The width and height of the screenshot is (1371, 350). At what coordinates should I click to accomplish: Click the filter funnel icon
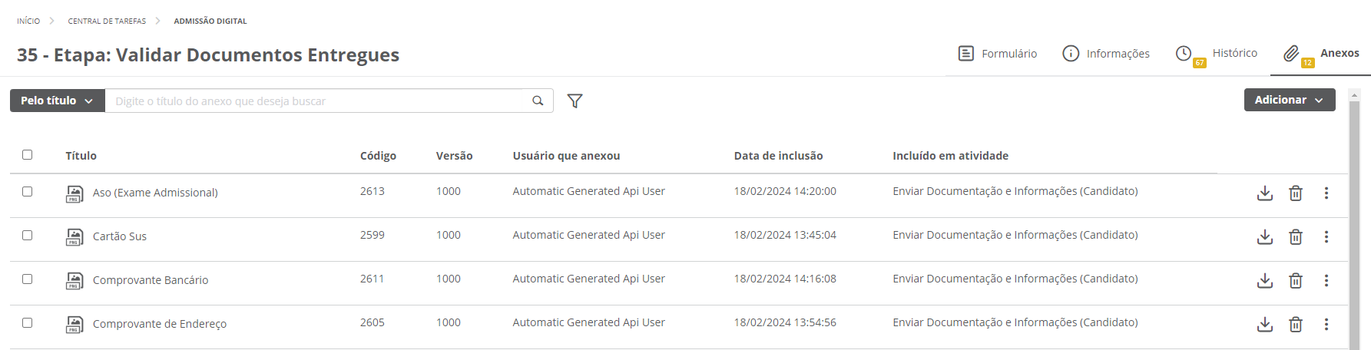tap(575, 101)
